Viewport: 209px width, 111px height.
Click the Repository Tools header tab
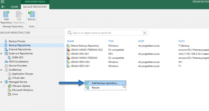coord(35,2)
